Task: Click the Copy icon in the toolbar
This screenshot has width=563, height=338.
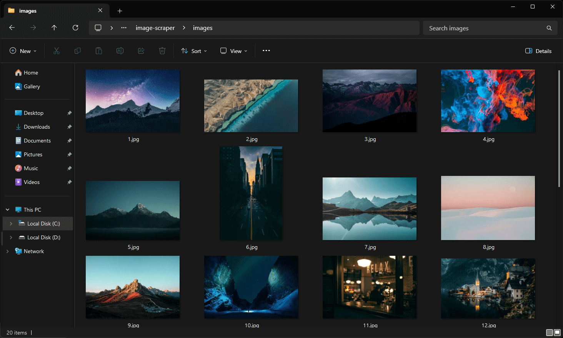Action: click(78, 50)
